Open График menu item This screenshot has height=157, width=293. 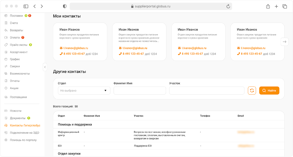coord(15,59)
